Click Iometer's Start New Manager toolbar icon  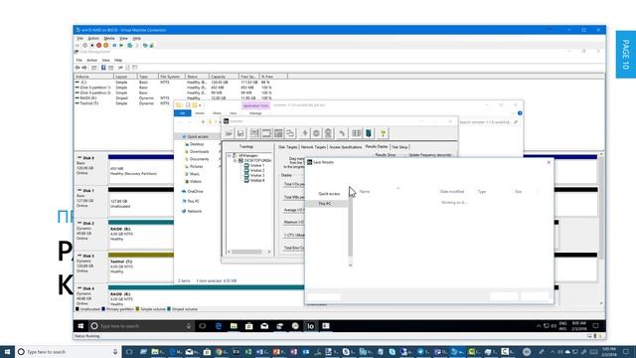click(254, 133)
